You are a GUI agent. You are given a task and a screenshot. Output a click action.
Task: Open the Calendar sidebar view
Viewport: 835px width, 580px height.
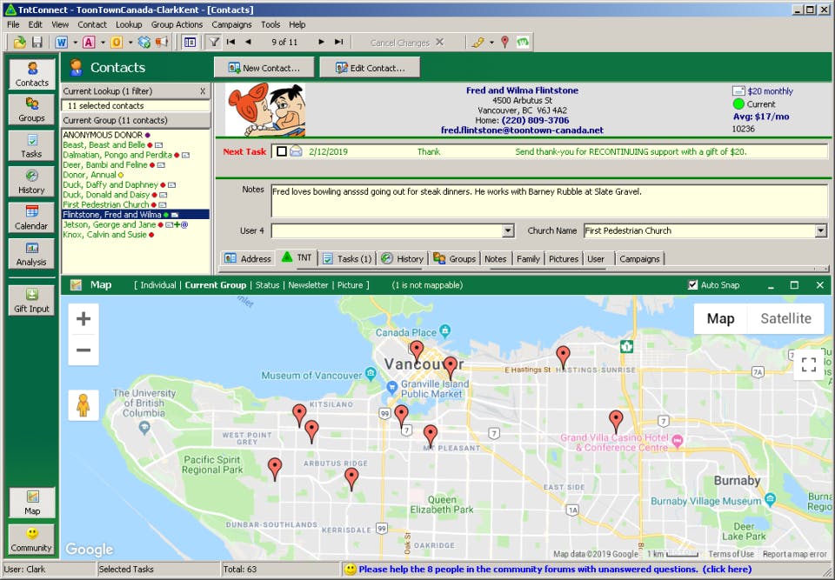coord(32,217)
